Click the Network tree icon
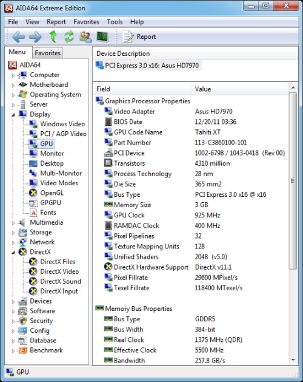Image resolution: width=303 pixels, height=382 pixels. click(x=23, y=242)
